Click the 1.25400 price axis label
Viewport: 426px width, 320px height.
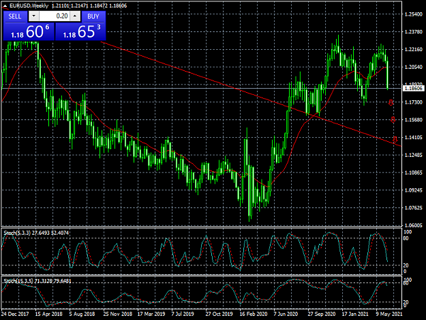[414, 14]
